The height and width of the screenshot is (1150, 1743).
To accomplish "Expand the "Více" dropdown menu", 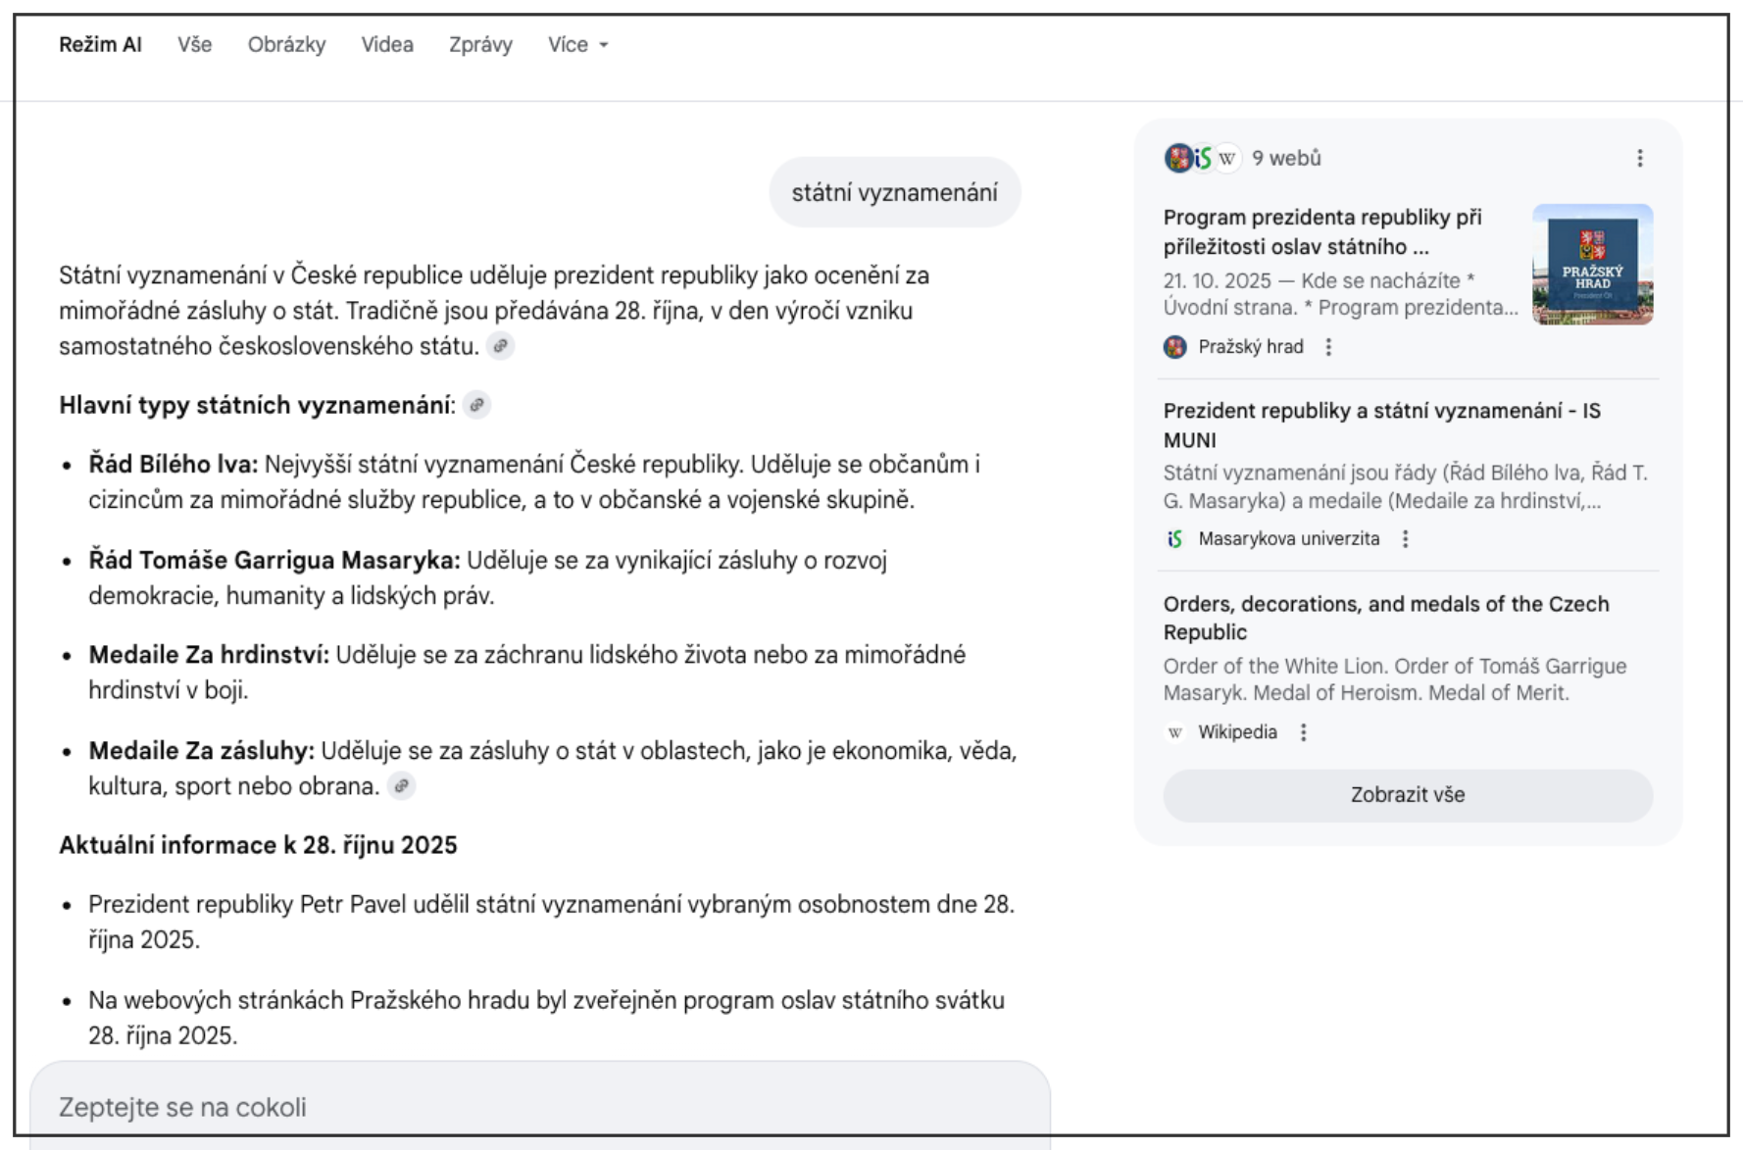I will (577, 45).
